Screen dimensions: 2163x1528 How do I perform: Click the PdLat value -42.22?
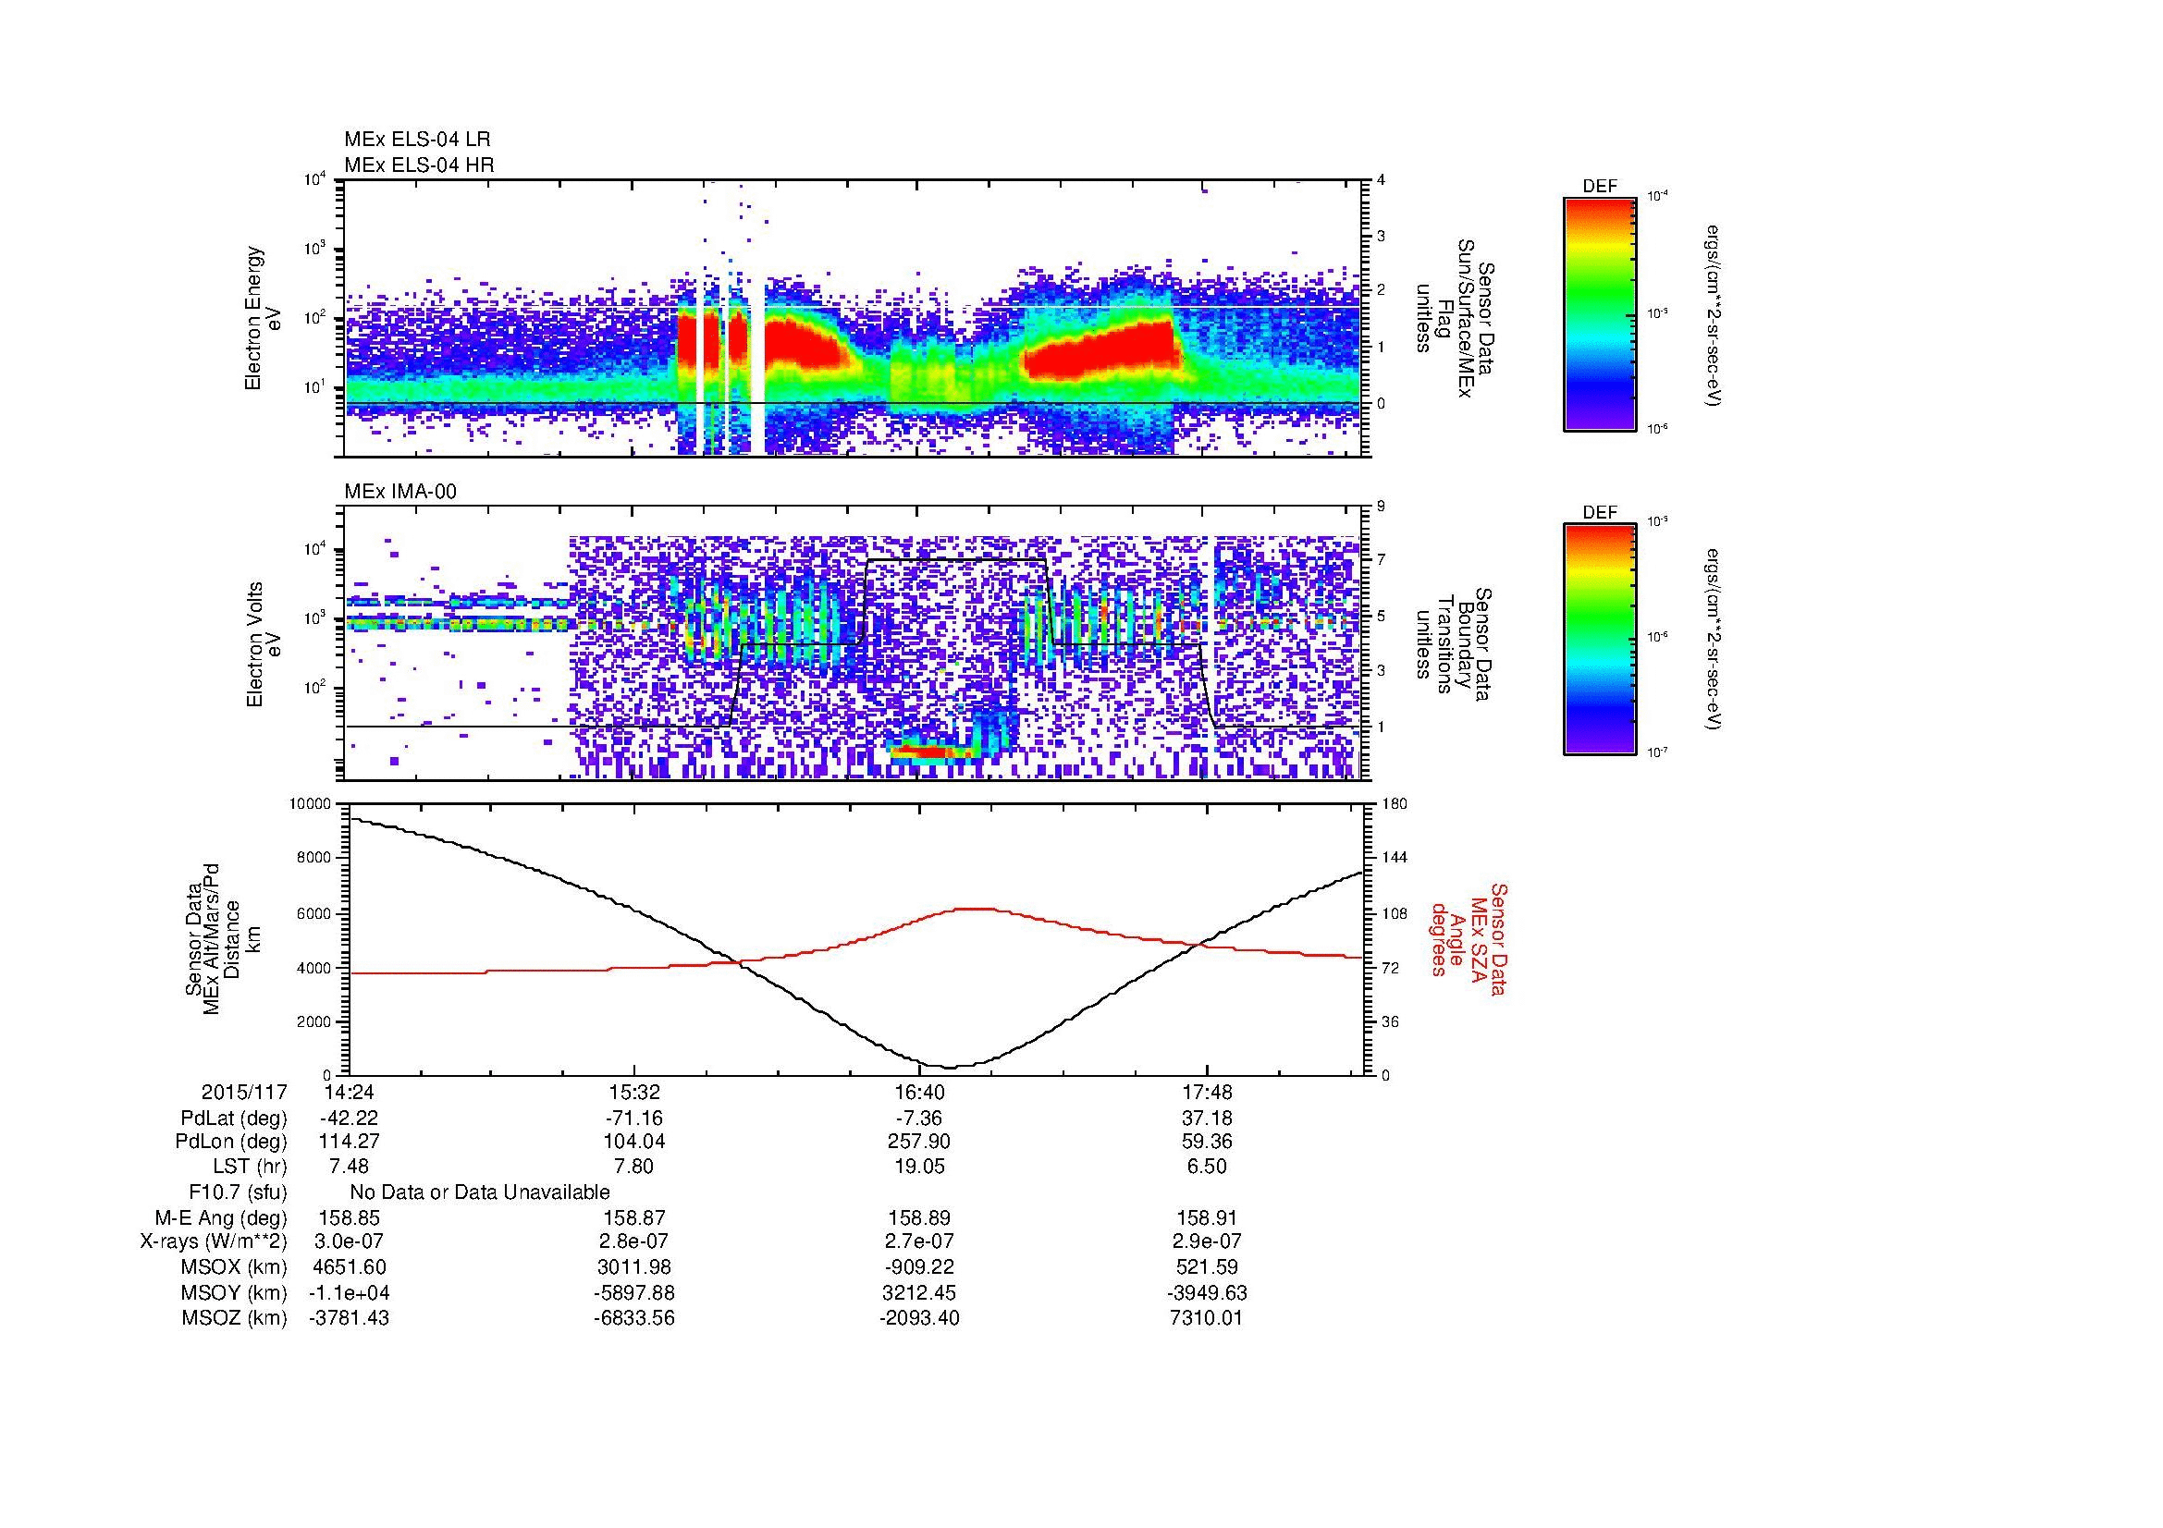pyautogui.click(x=349, y=1118)
